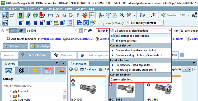
Task: Select 'all native catalogs' in dropdown list
Action: pyautogui.click(x=140, y=41)
